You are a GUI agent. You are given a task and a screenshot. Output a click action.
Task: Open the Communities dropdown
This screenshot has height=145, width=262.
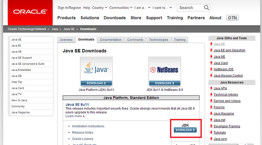[x=121, y=8]
